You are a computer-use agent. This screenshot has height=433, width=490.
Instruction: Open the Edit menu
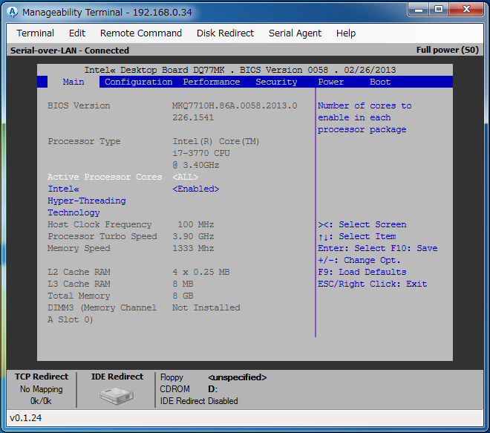pos(77,33)
